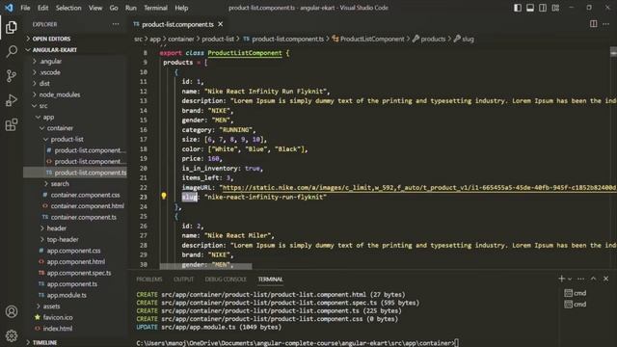Screen dimensions: 617x347
Task: Open Explorer Views and More Actions ellipsis
Action: pos(116,24)
